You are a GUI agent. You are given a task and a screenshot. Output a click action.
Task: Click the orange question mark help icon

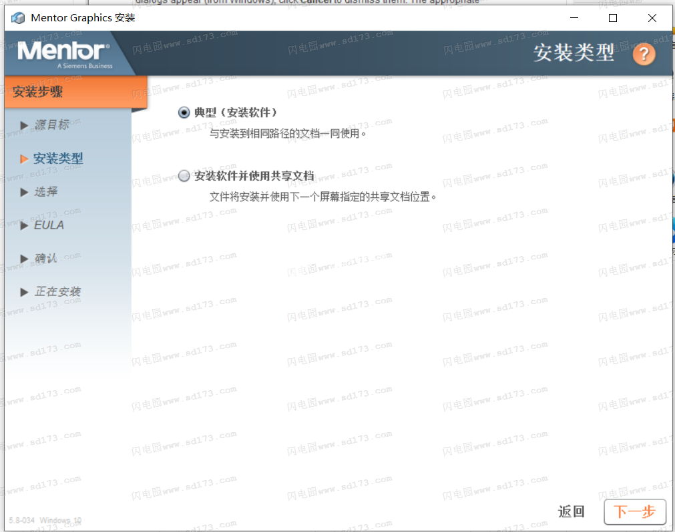644,54
